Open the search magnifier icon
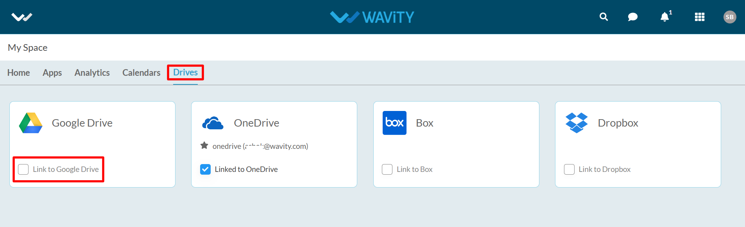Screen dimensions: 745x227 [x=604, y=17]
